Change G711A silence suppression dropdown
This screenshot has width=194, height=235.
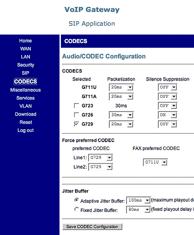[x=168, y=96]
